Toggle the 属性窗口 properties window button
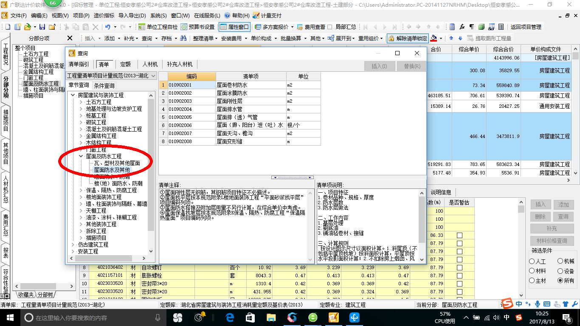The image size is (580, 326). [x=234, y=27]
